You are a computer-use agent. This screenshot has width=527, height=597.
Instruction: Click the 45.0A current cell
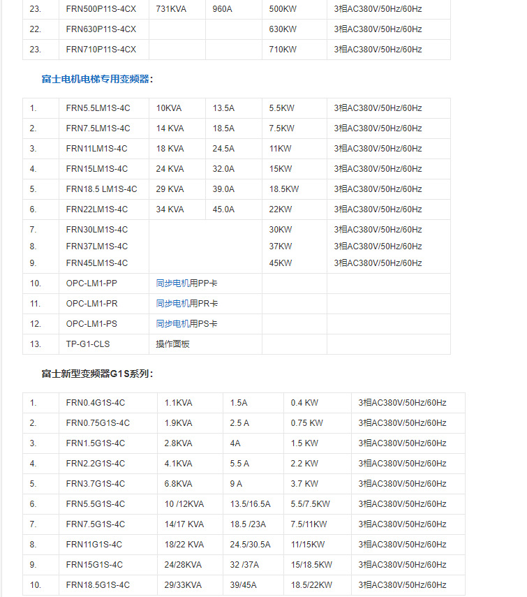[234, 209]
